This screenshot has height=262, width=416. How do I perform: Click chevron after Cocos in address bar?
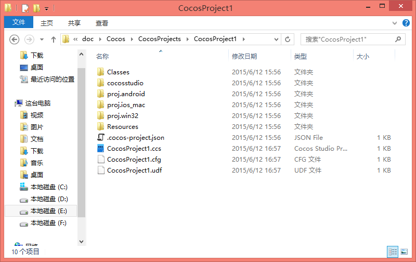[x=132, y=39]
